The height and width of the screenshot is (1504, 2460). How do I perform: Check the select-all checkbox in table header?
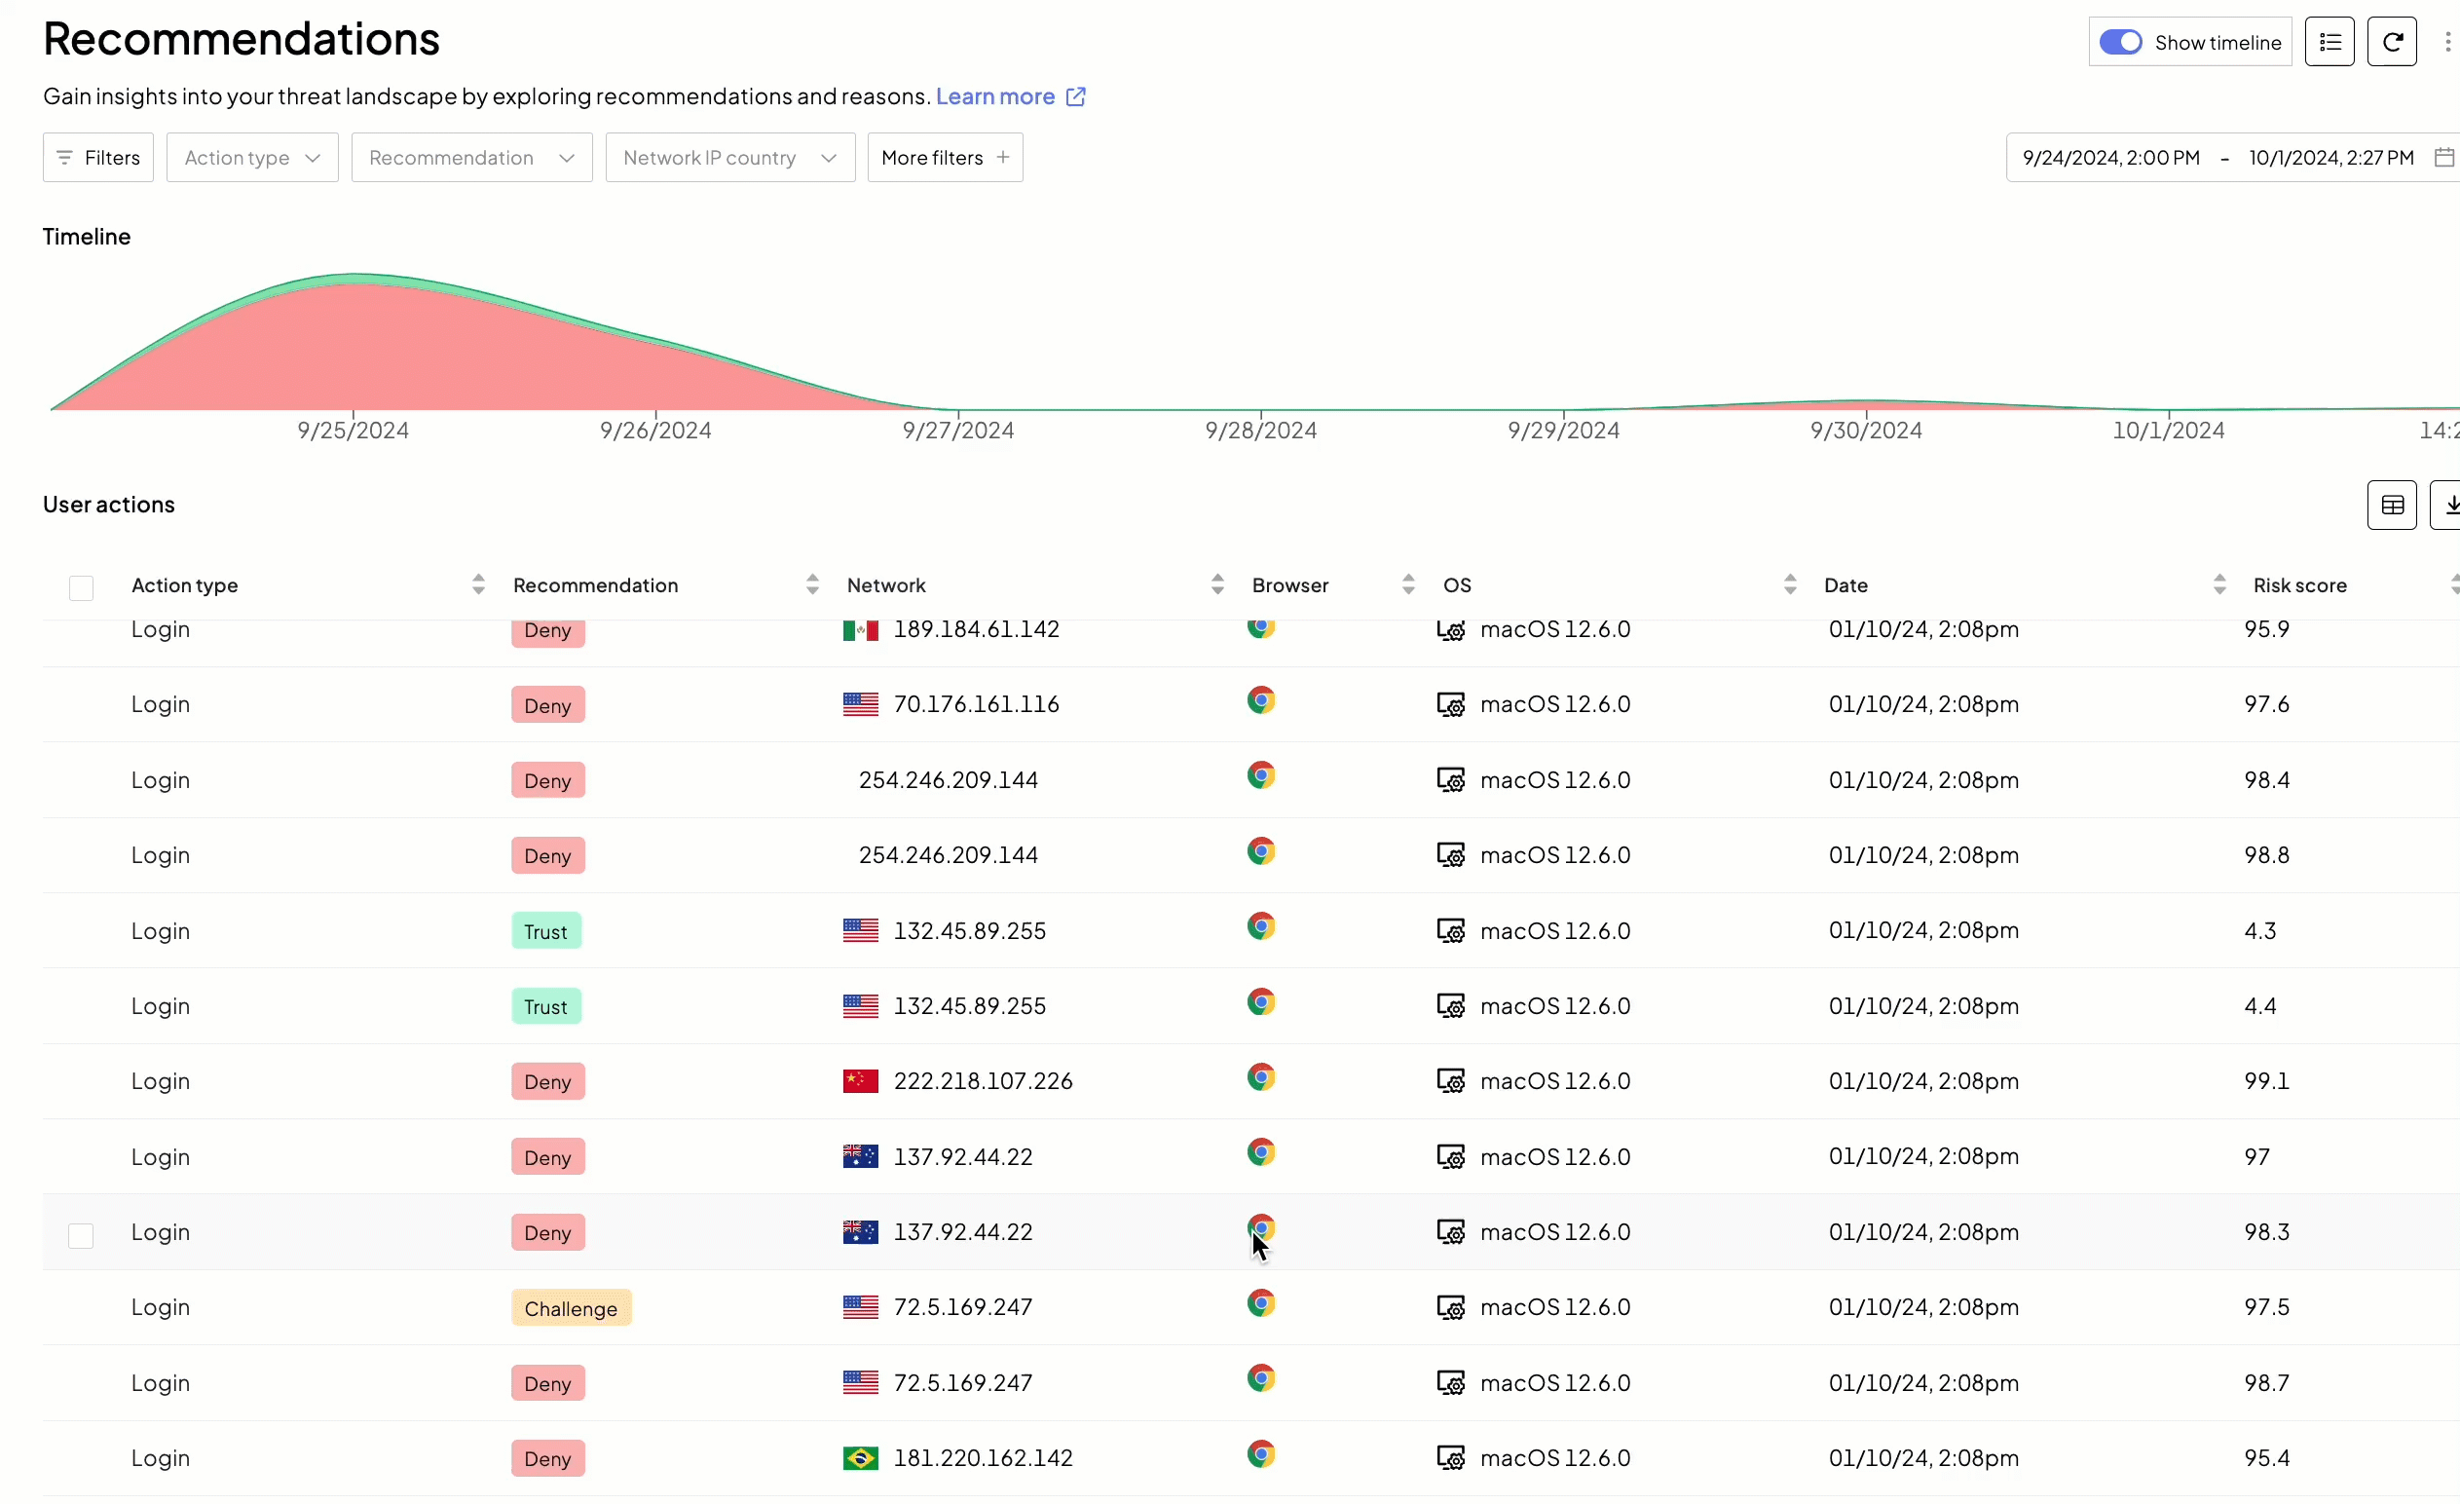pos(81,587)
